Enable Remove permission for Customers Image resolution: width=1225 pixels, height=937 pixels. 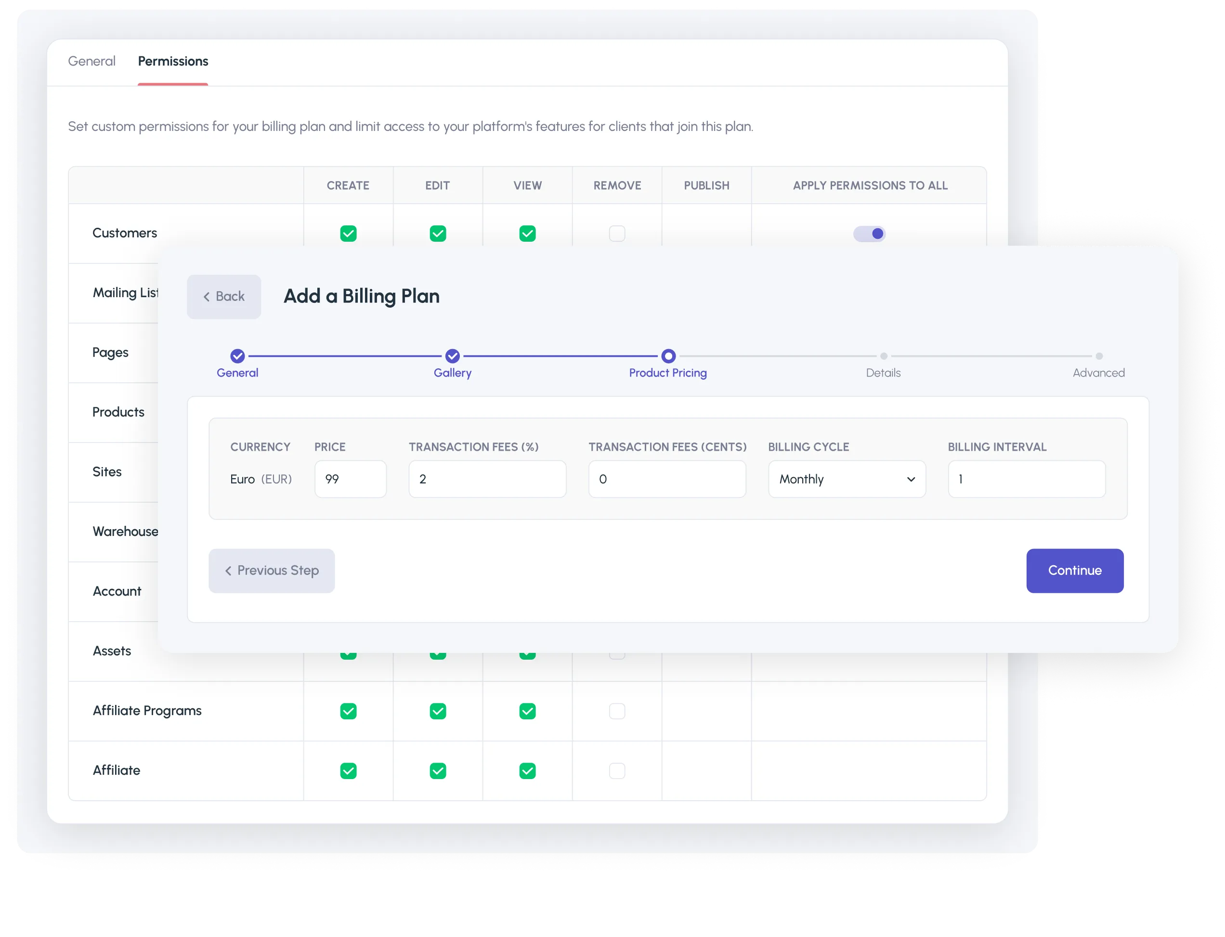tap(617, 234)
